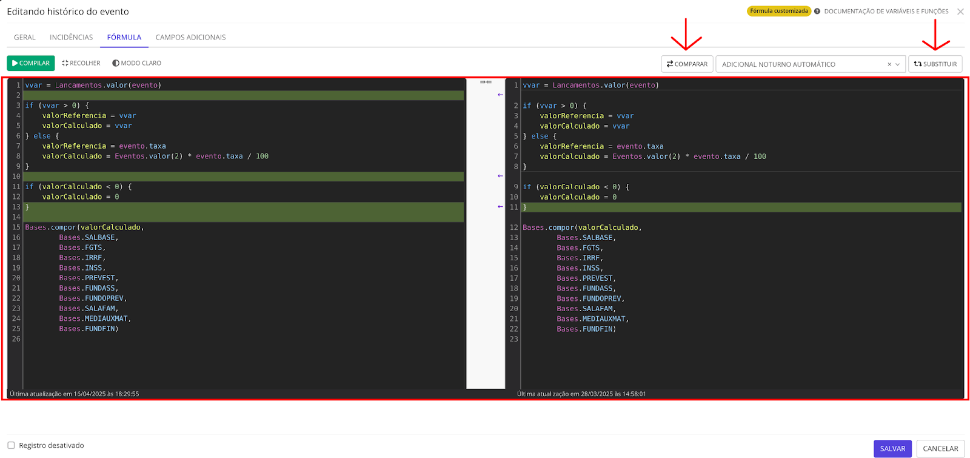Click 'Bases.PREVEST,' in the right editor
The image size is (970, 458).
586,278
